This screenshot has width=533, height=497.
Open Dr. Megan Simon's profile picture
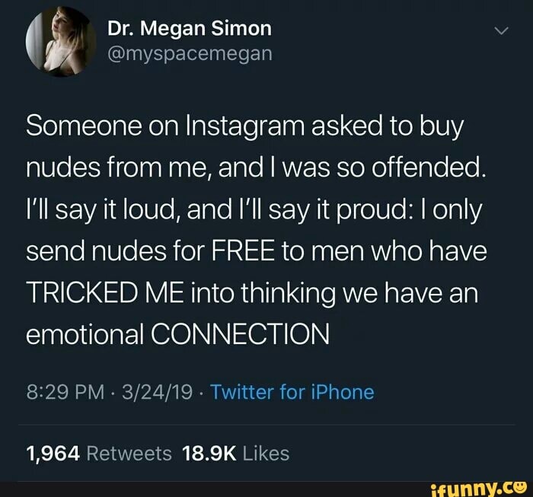click(61, 41)
